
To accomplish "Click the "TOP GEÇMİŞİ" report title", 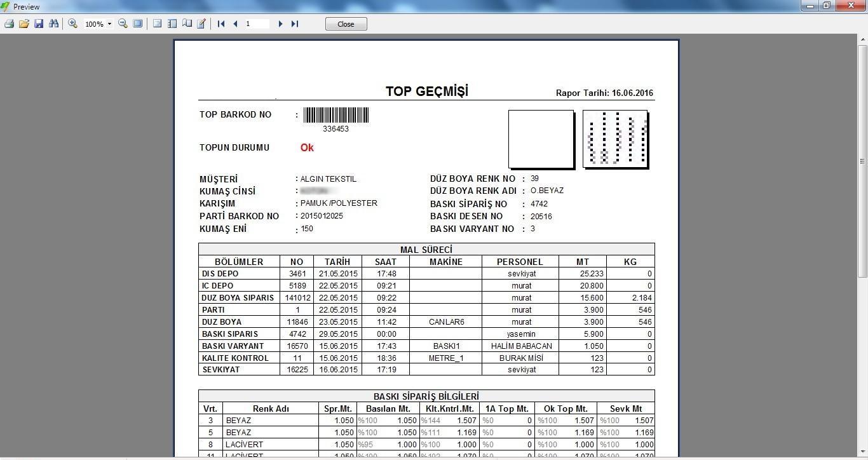I will [427, 91].
